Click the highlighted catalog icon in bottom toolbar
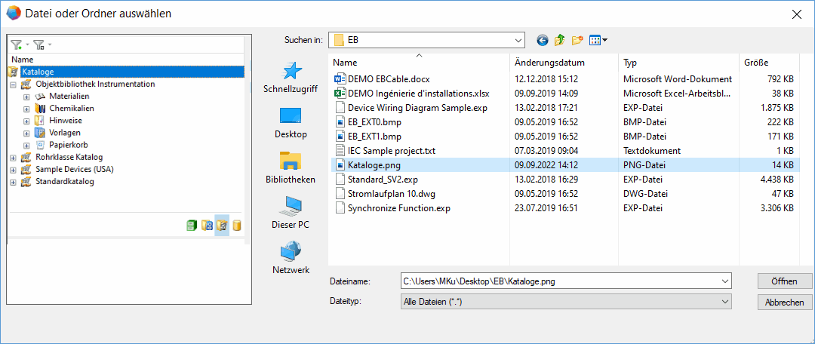This screenshot has height=344, width=815. tap(222, 225)
